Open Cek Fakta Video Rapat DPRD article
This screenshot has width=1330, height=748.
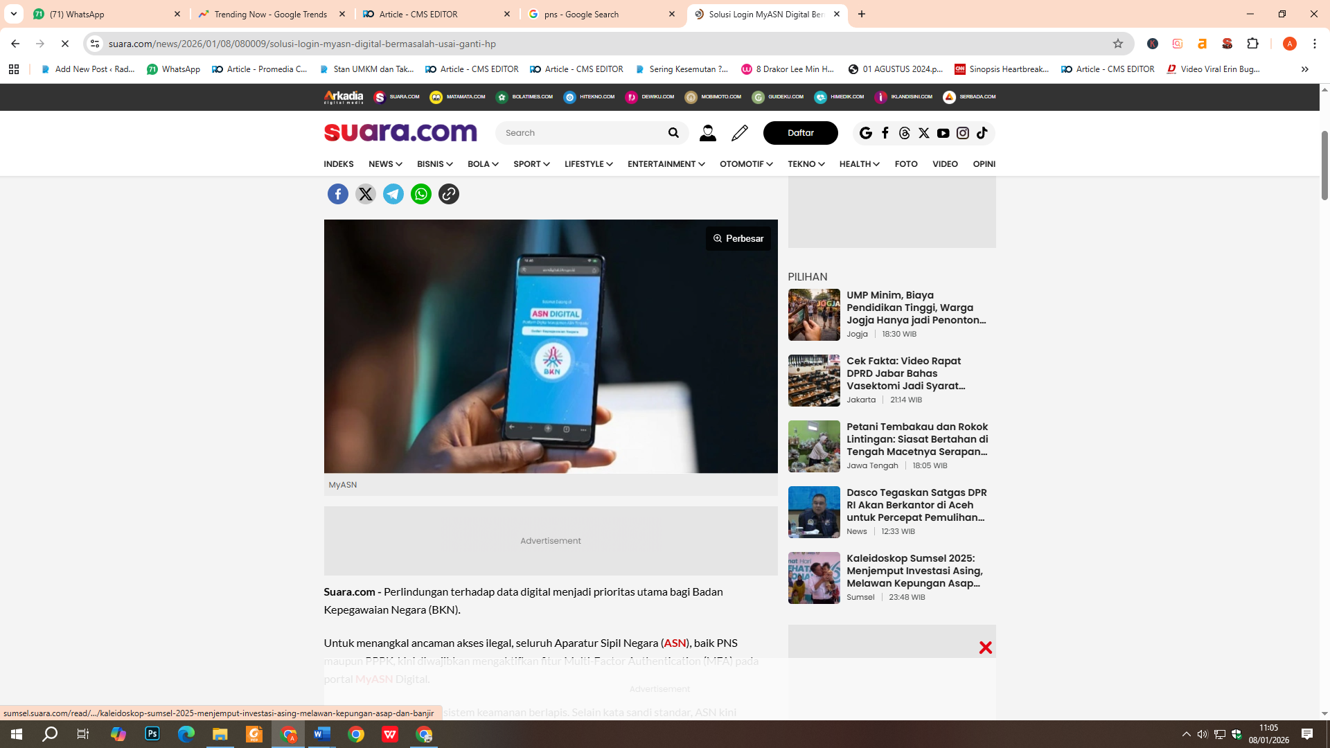coord(905,373)
